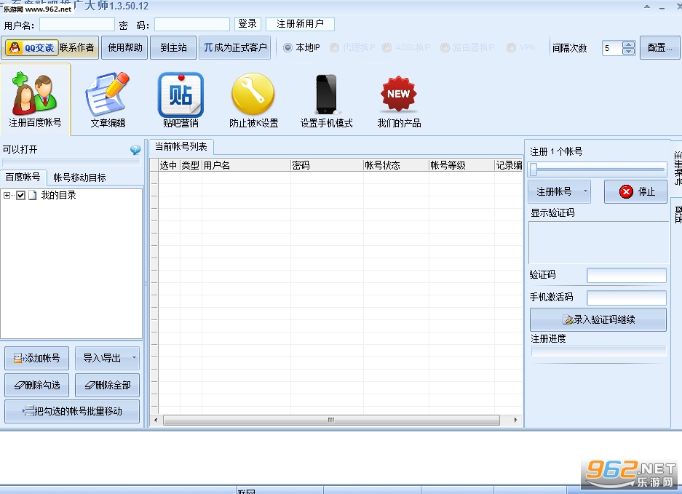Click the 停止 stop button
The height and width of the screenshot is (494, 682).
(635, 191)
